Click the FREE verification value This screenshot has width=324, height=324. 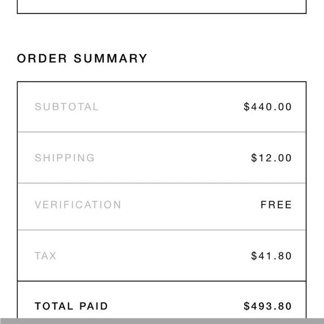click(276, 204)
